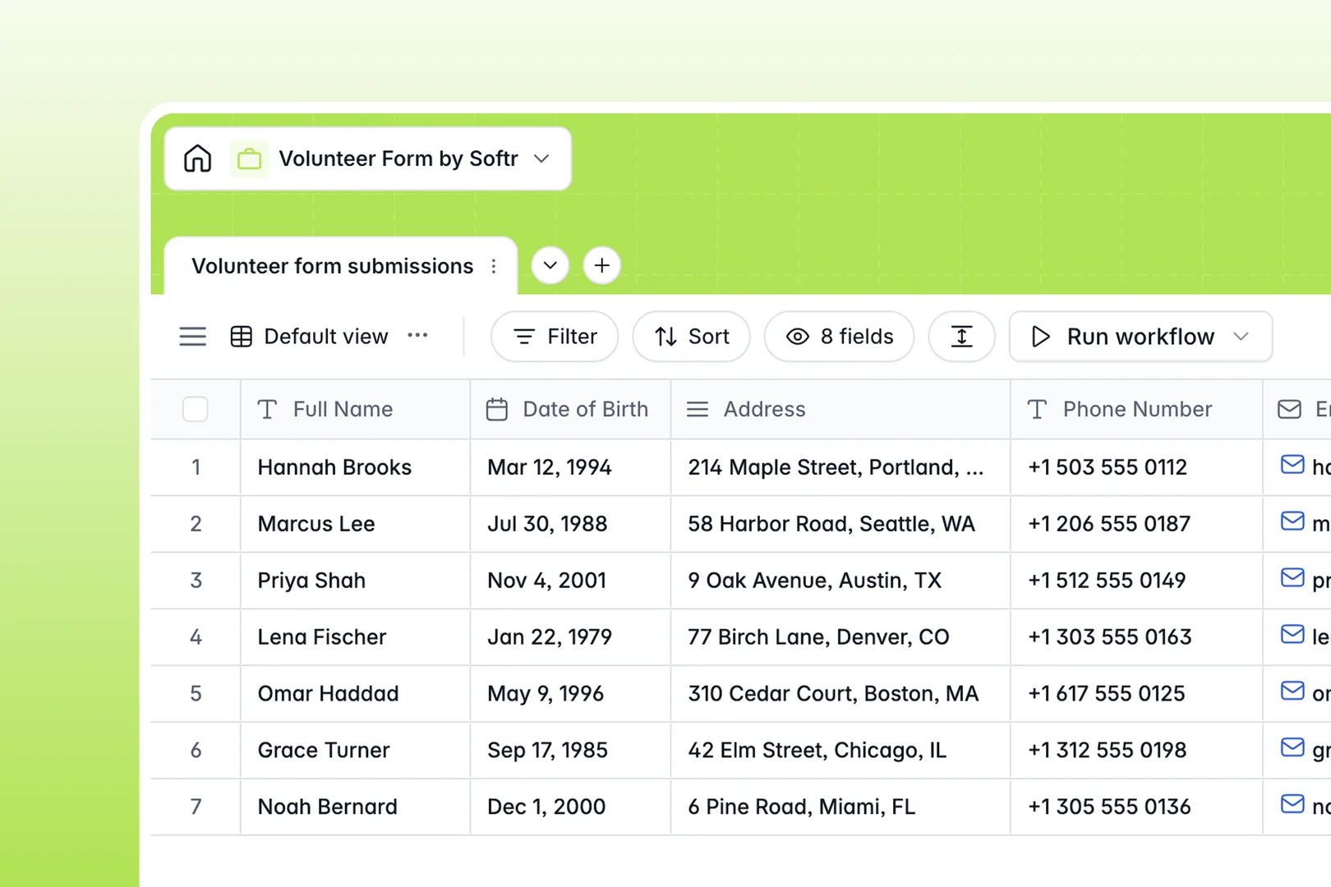Click the email icon in Noah Bernard row
The image size is (1331, 887).
click(1292, 804)
